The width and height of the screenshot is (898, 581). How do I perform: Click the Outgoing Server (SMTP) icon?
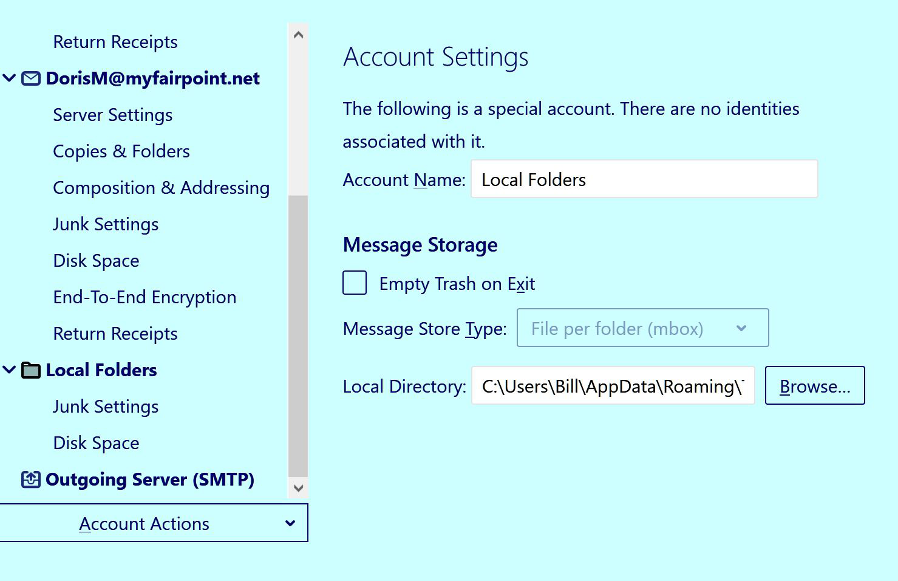(31, 480)
